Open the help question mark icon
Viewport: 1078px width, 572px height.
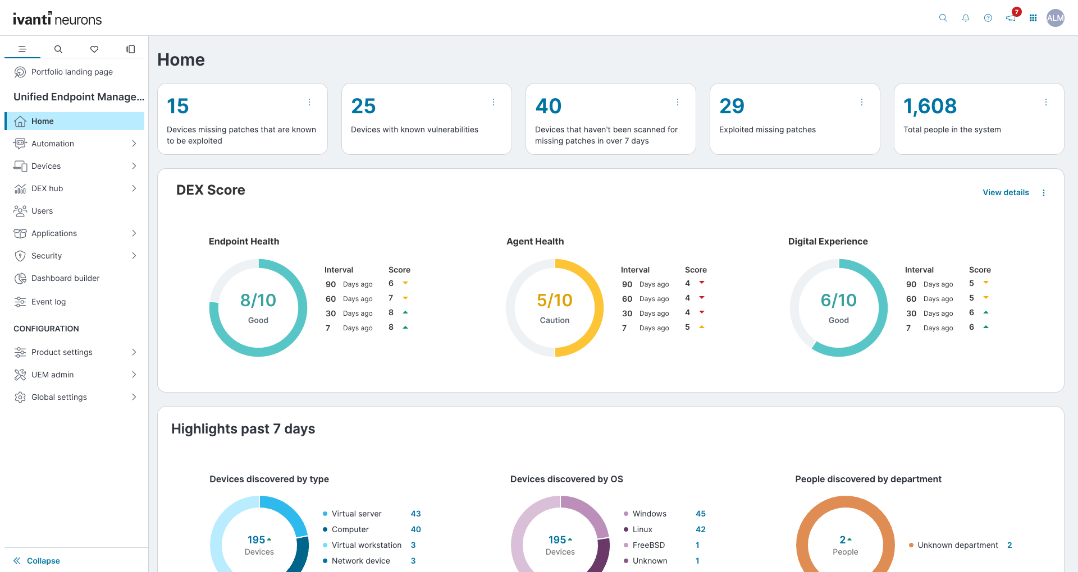[988, 18]
